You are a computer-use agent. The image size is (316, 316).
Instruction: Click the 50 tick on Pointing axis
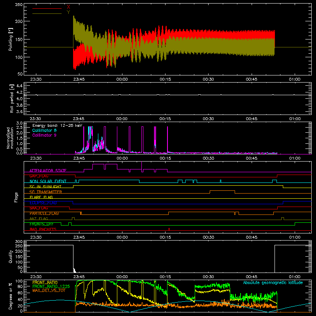coord(20,74)
